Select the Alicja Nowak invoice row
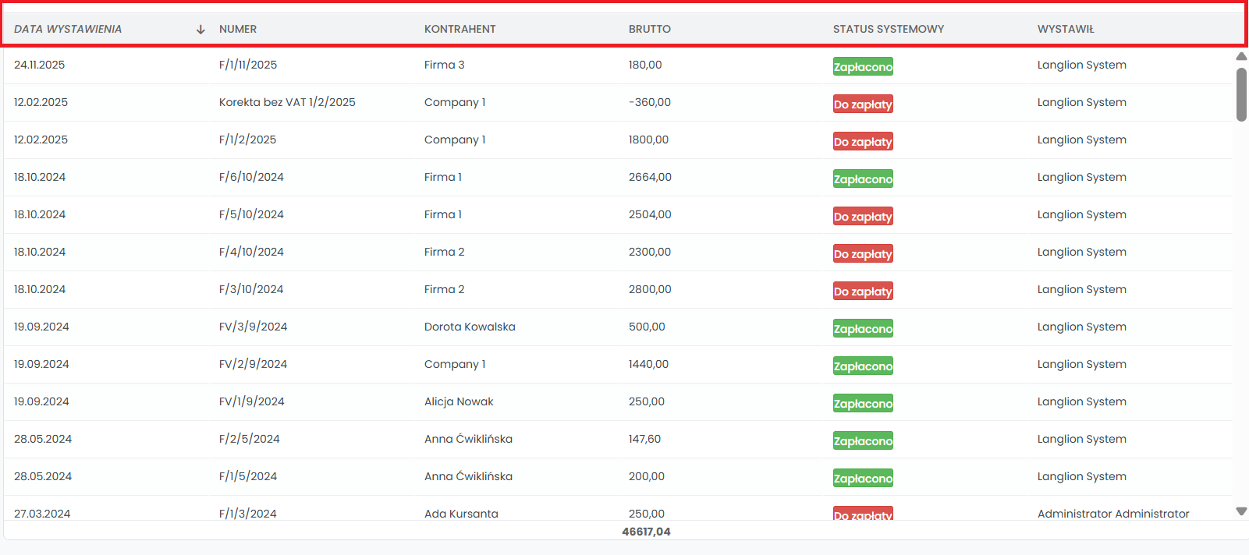Viewport: 1249px width, 555px height. [459, 402]
